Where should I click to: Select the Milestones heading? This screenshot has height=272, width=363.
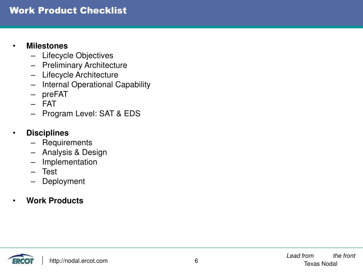click(x=47, y=46)
